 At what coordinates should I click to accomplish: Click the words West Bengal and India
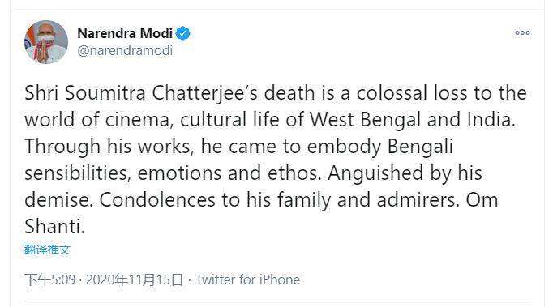tap(412, 120)
